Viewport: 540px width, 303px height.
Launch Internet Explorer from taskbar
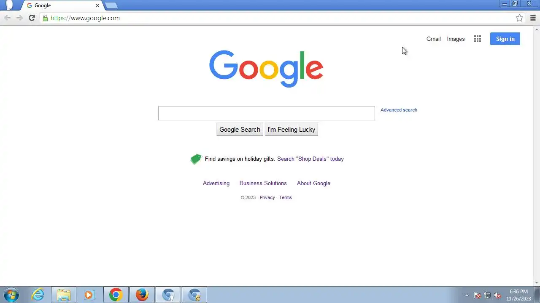pos(38,295)
